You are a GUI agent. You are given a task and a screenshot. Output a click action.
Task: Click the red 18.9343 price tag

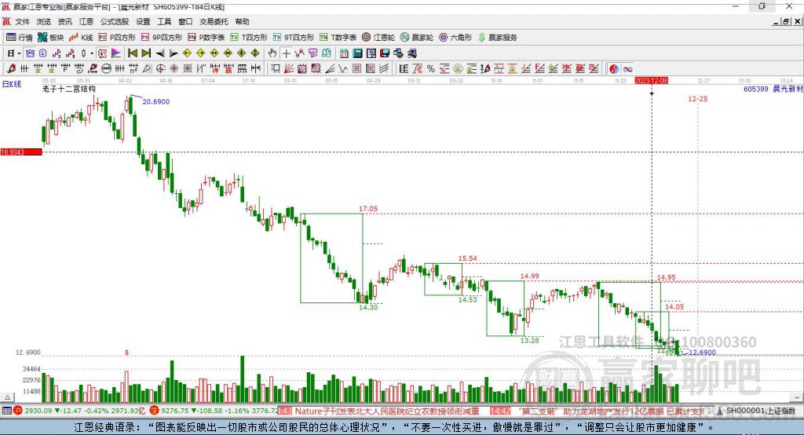[21, 152]
